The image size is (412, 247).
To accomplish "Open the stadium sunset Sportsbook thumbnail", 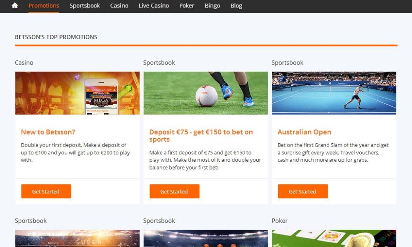I will coord(77,238).
